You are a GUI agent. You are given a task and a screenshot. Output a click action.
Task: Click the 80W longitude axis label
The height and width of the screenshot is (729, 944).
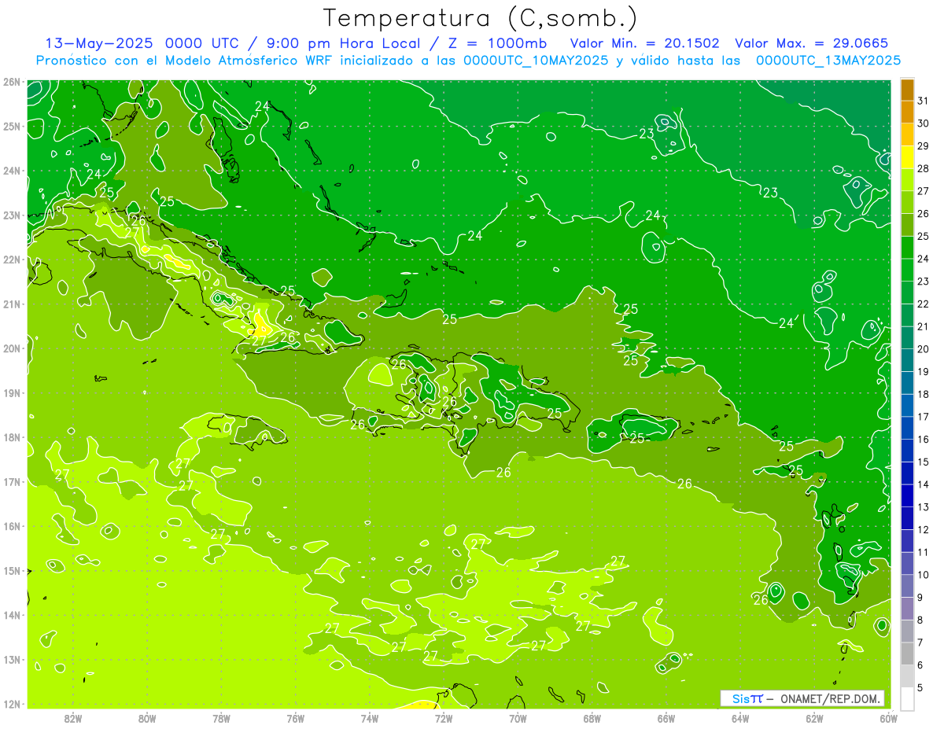[147, 718]
